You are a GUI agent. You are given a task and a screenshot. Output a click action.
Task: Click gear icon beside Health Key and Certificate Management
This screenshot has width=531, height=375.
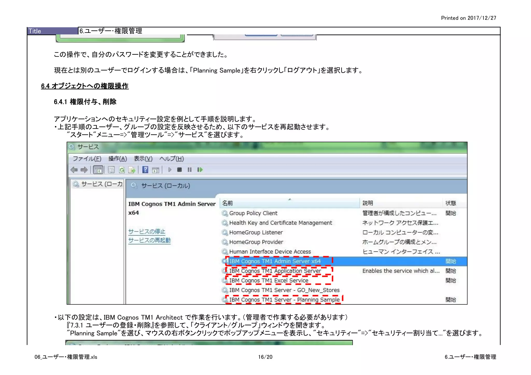point(225,223)
